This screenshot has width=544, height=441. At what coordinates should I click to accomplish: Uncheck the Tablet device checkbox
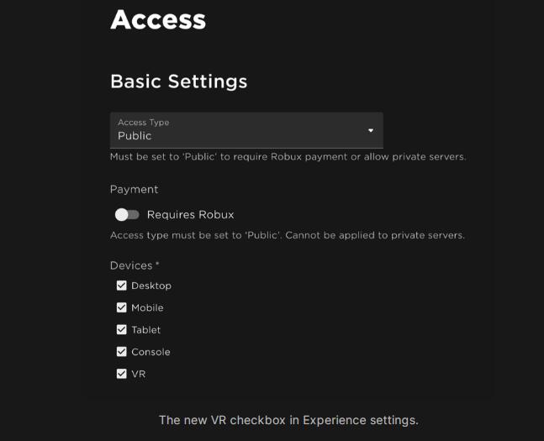(x=122, y=329)
